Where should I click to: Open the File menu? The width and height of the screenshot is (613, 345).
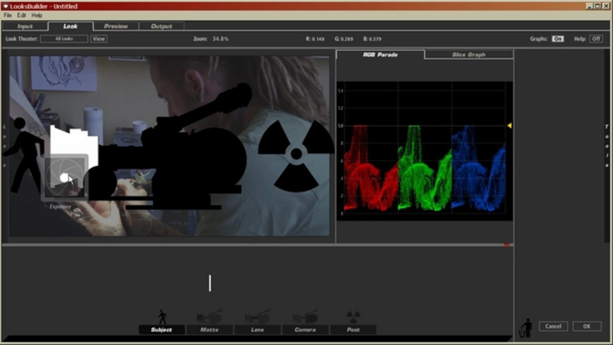coord(7,15)
